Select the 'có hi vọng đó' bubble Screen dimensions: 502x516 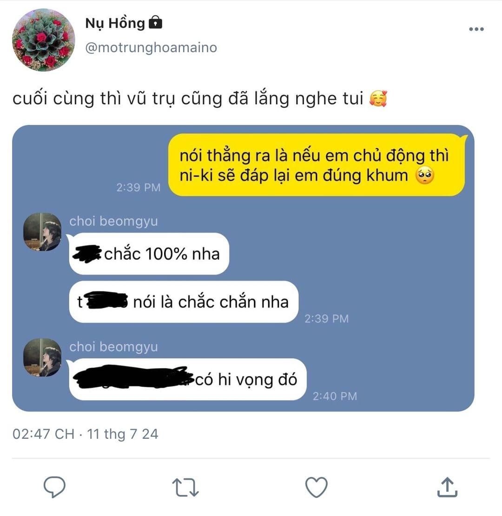pyautogui.click(x=187, y=379)
